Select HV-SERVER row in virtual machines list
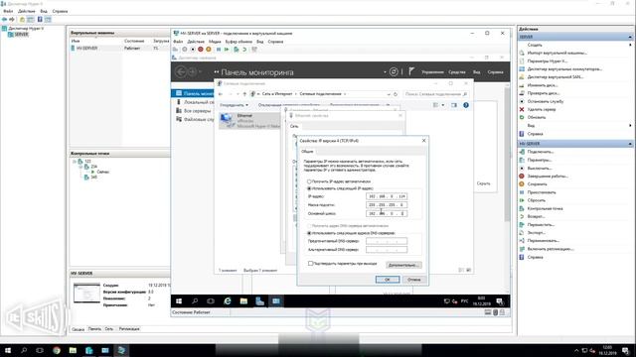This screenshot has height=357, width=636. tap(119, 49)
